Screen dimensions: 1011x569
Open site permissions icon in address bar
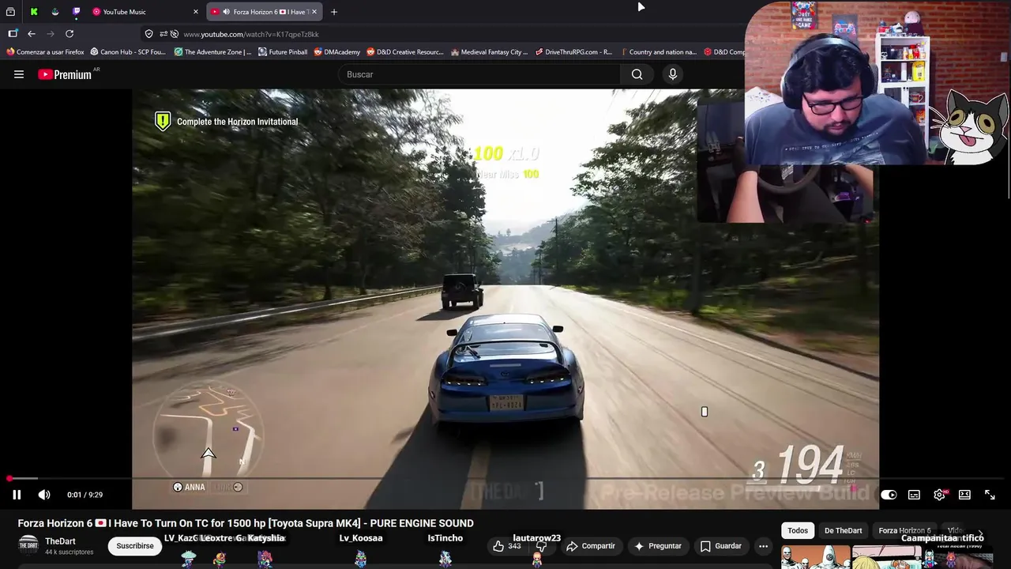[x=163, y=34]
